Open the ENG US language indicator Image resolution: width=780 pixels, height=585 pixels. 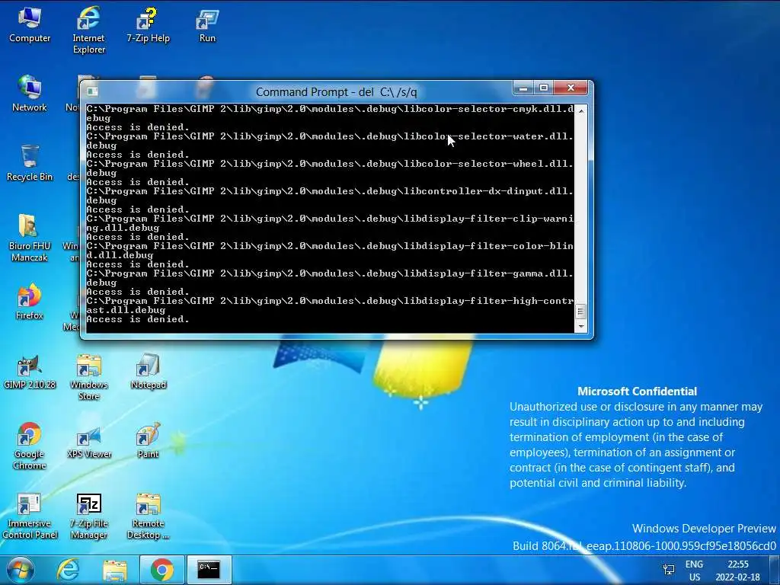click(x=695, y=571)
